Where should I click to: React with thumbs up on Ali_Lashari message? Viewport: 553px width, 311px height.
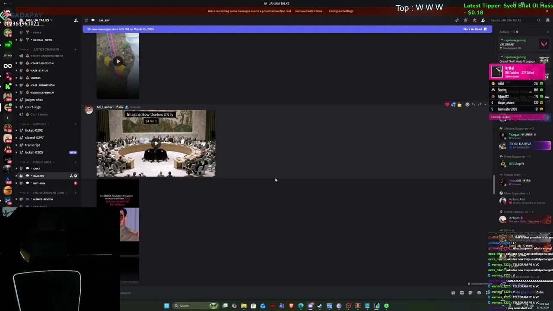point(459,105)
